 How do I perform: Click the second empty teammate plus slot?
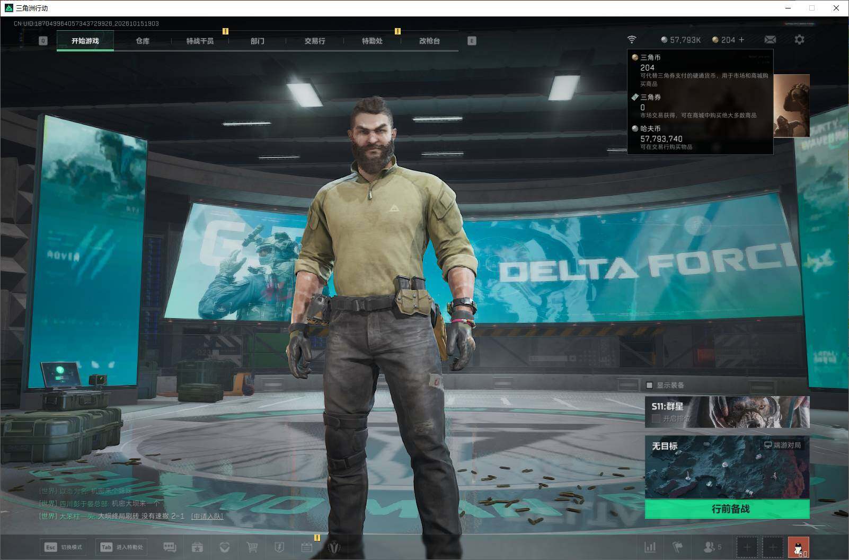(x=773, y=547)
